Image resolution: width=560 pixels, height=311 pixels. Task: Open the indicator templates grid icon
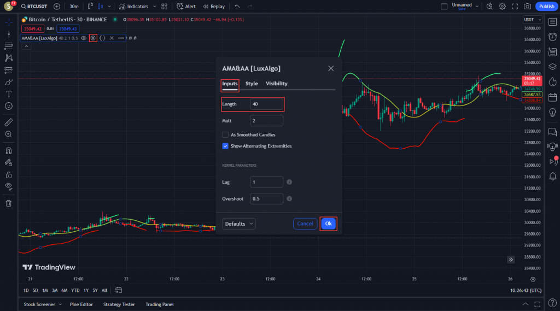point(164,7)
